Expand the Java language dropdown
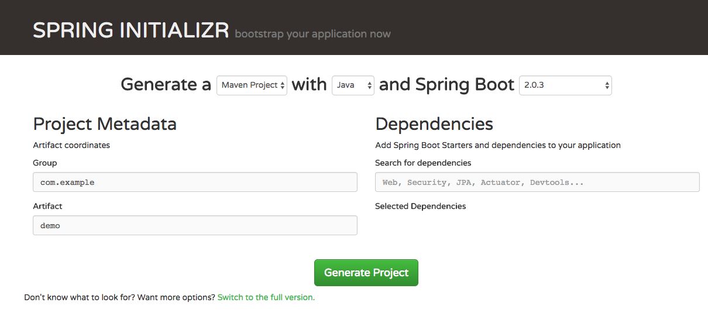This screenshot has width=708, height=316. click(353, 85)
